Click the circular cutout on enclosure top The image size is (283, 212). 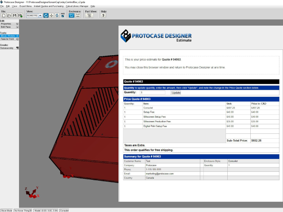111,64
